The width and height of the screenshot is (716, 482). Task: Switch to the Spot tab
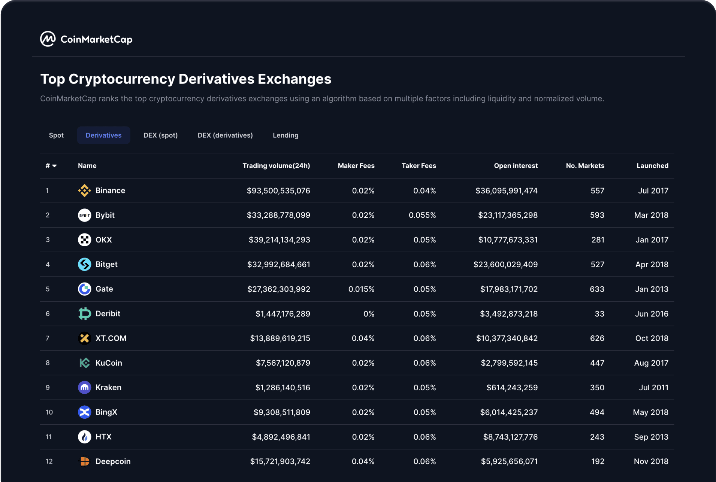tap(56, 135)
